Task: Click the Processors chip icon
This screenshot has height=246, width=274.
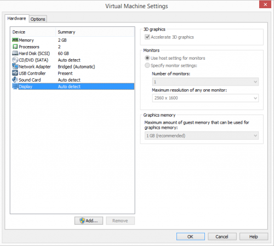Action: click(x=15, y=47)
